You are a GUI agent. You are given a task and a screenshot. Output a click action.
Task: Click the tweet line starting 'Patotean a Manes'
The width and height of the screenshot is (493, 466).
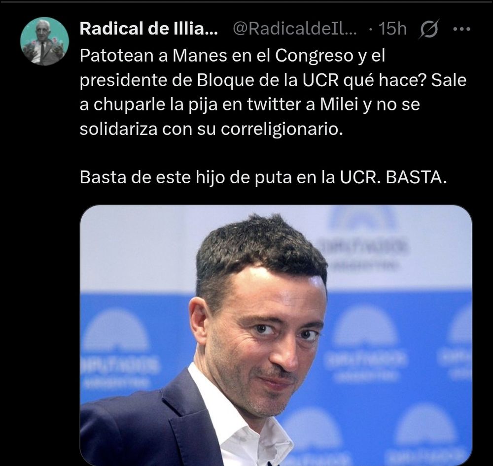tap(232, 56)
